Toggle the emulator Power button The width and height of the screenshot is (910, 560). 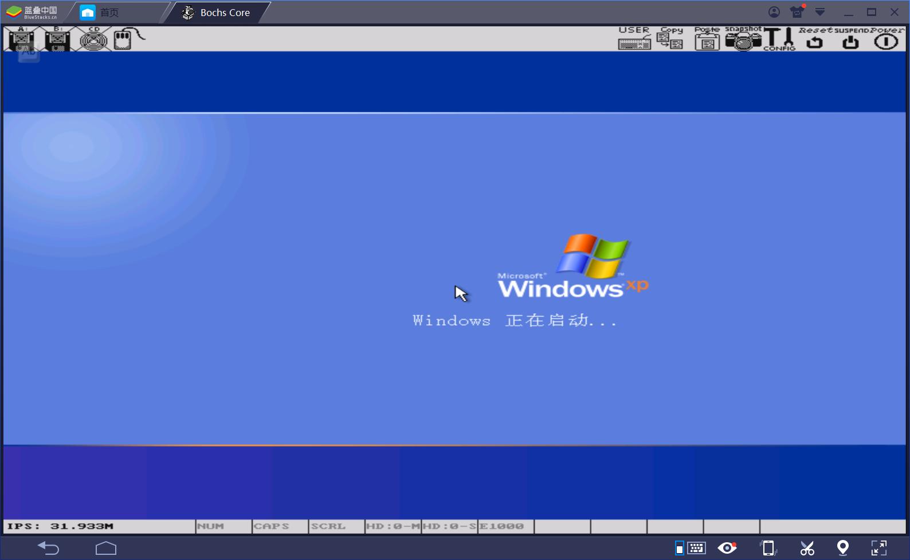[886, 39]
